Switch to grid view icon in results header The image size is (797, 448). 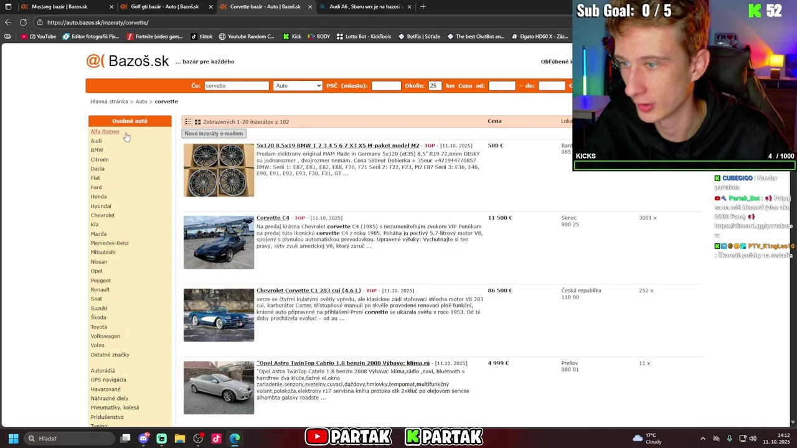pos(197,122)
